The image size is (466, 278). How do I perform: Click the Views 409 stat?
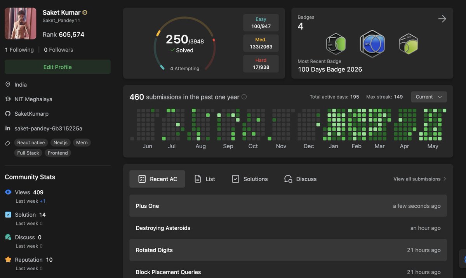click(x=29, y=192)
